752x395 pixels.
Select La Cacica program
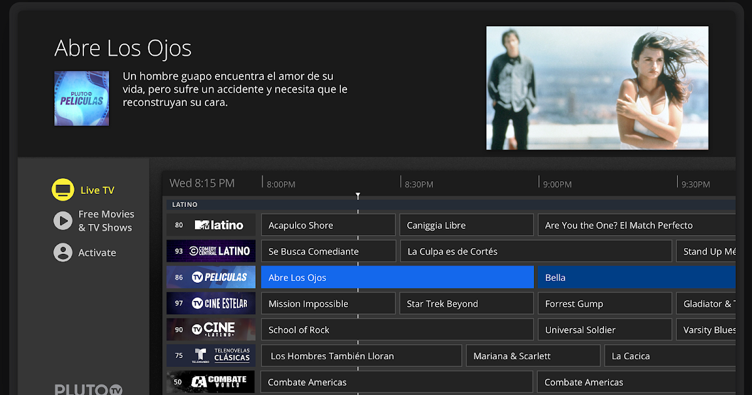[x=670, y=355]
